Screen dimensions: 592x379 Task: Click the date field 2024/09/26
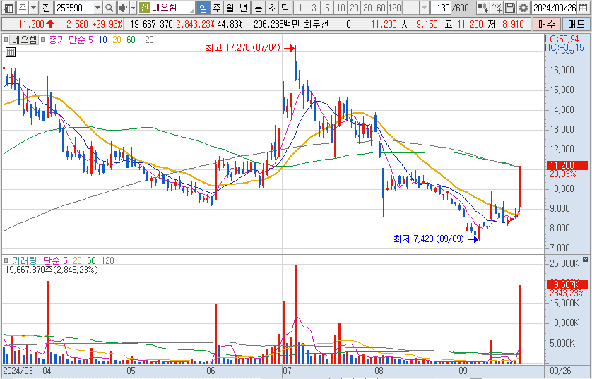point(555,8)
